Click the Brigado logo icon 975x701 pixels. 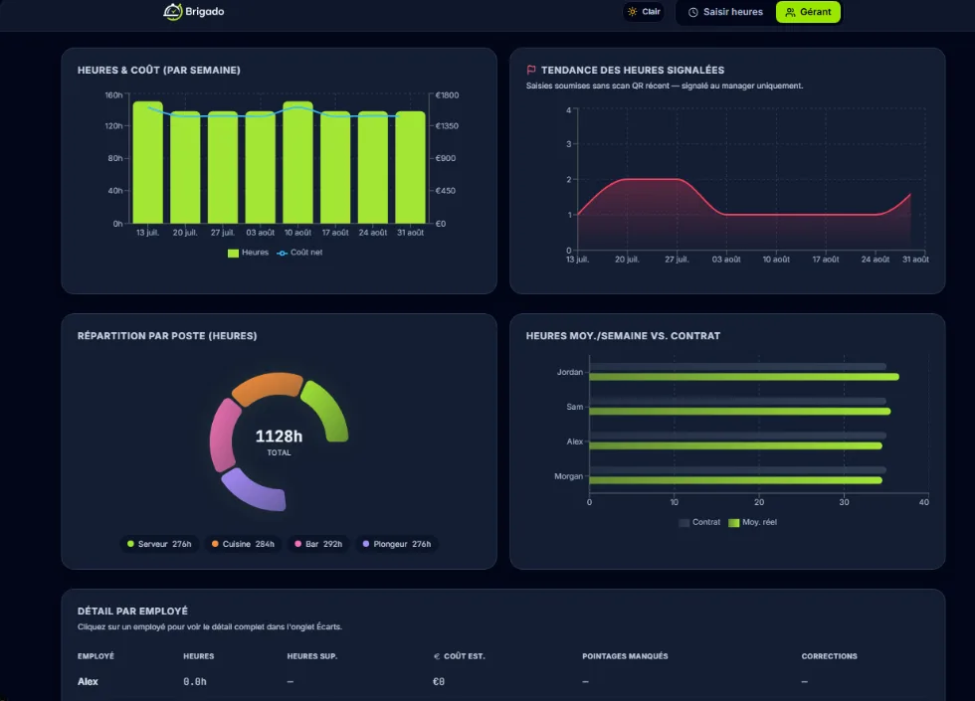172,11
